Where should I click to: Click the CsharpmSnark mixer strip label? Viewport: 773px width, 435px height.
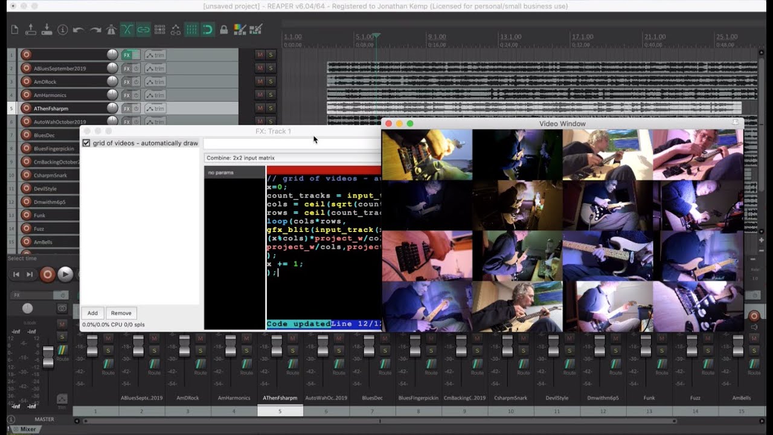(510, 398)
